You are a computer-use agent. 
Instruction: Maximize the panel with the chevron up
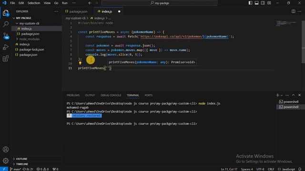tap(294, 95)
